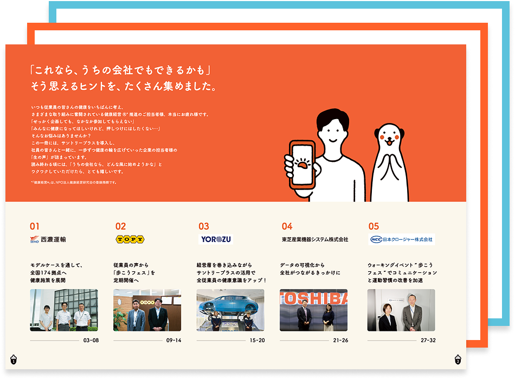Click the Seino 西濃運輸 company logo

click(x=48, y=239)
